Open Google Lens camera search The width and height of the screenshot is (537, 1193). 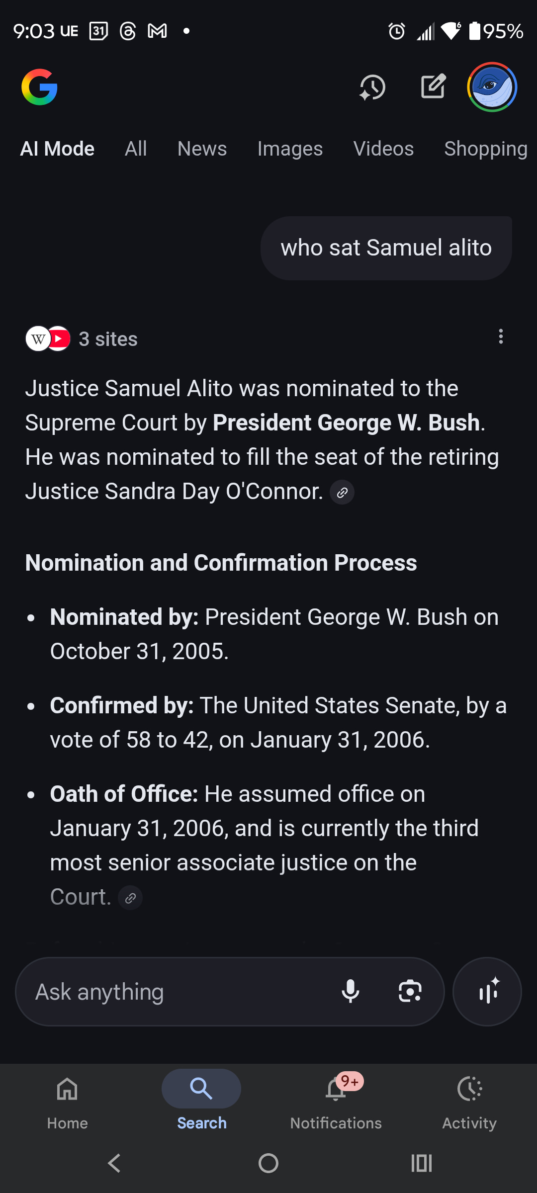tap(410, 992)
